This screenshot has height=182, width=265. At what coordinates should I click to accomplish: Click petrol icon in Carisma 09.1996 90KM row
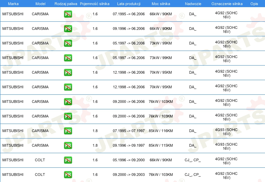click(68, 29)
